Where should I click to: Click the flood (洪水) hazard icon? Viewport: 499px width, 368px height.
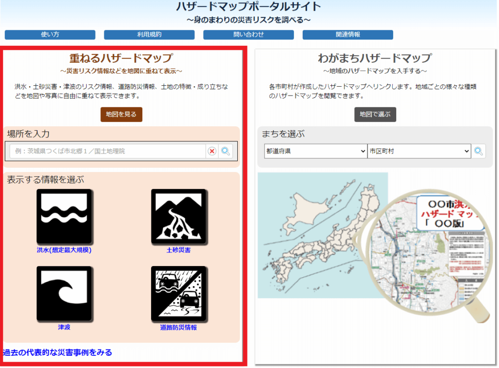(x=64, y=216)
